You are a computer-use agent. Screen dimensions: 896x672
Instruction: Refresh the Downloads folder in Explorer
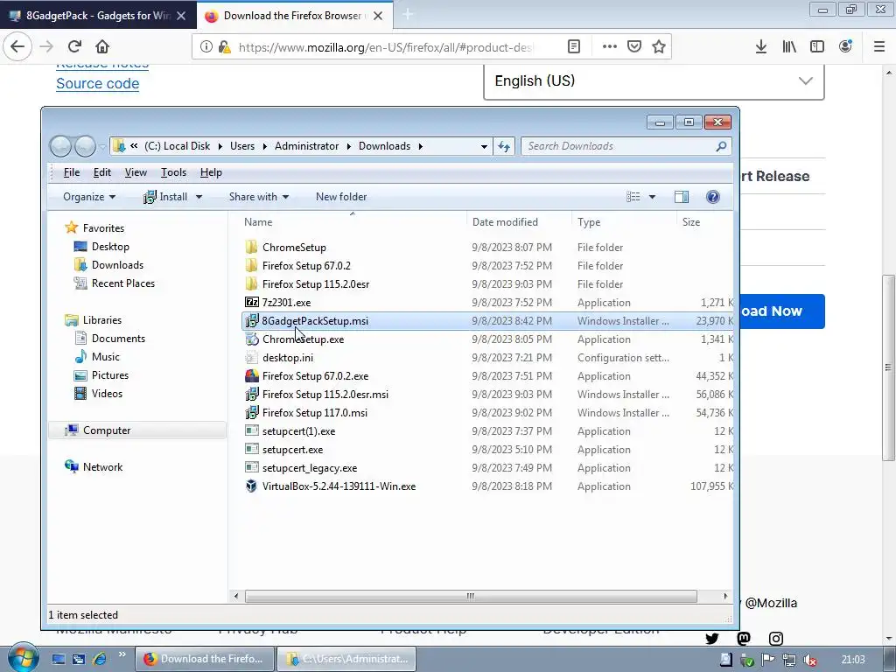503,146
